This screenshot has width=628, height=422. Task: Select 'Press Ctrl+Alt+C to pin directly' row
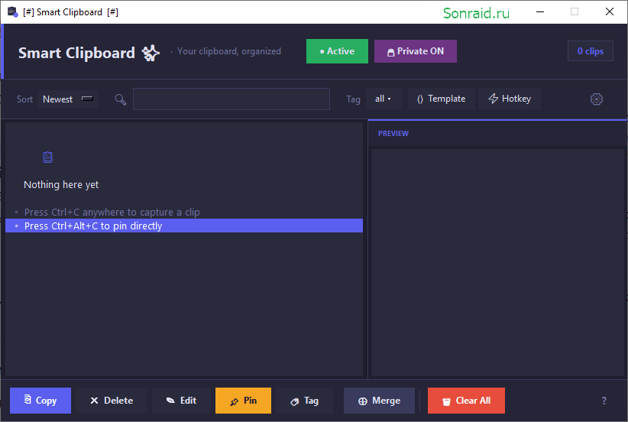coord(184,226)
